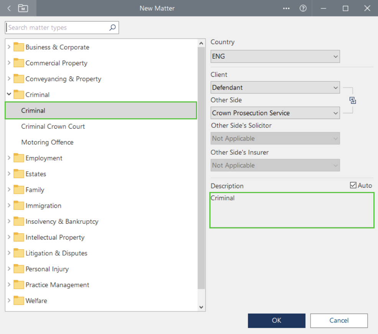Open the Country dropdown
The width and height of the screenshot is (378, 334).
[x=275, y=56]
